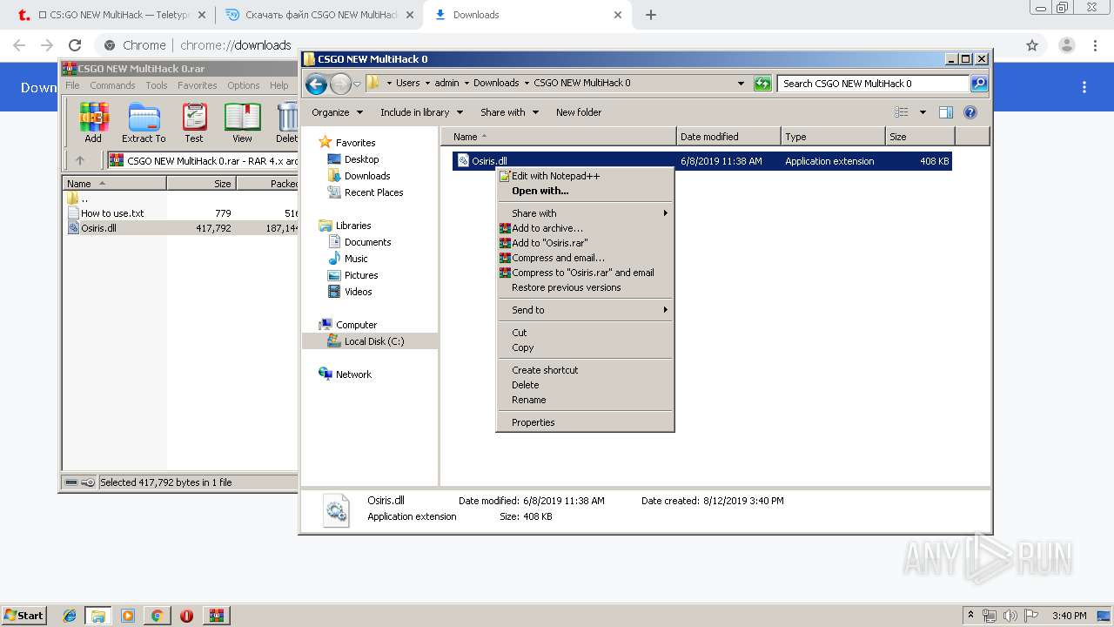Choose Rename in context menu
The image size is (1114, 627).
pyautogui.click(x=584, y=400)
